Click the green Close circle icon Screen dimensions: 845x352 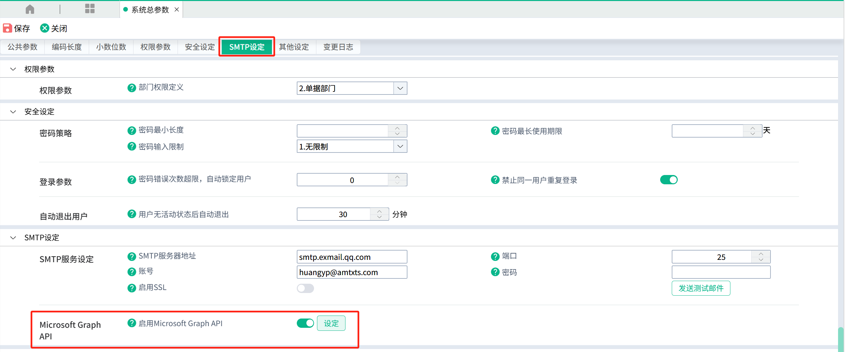44,28
